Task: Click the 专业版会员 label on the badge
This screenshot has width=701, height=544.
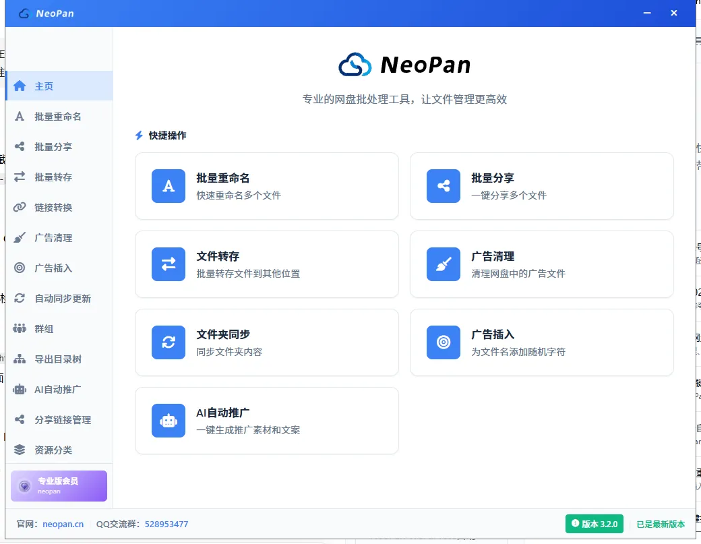Action: (58, 481)
